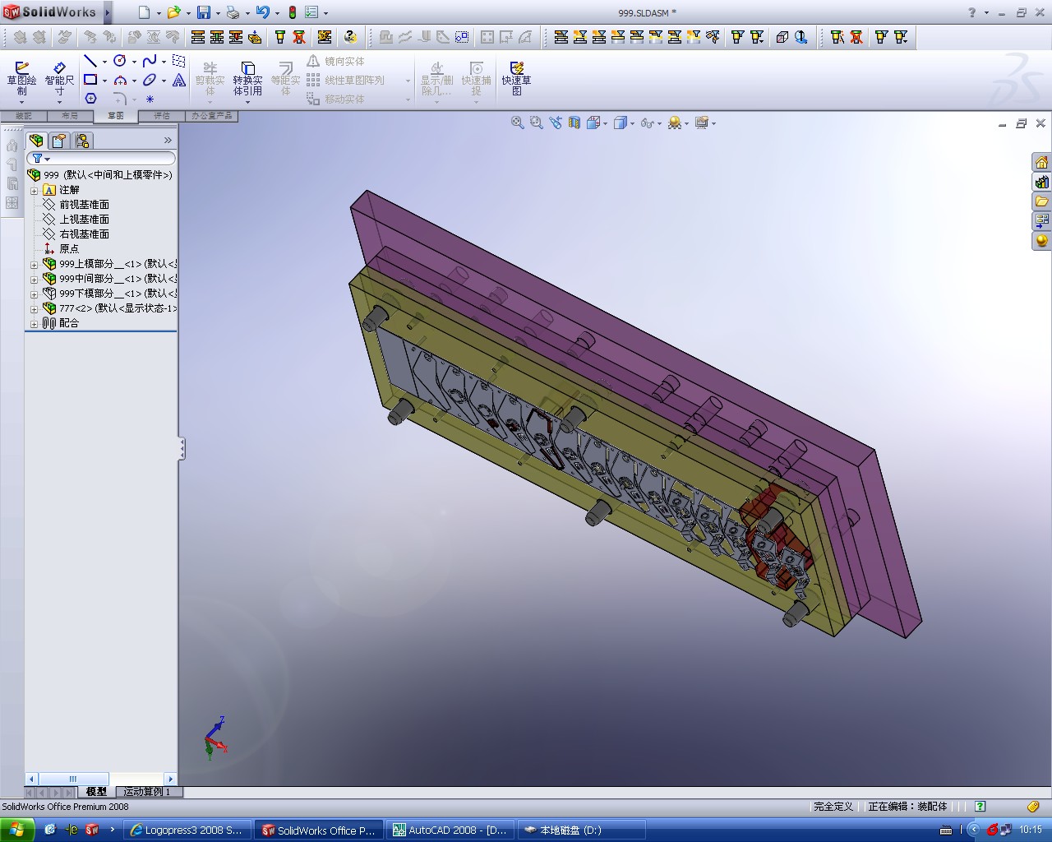This screenshot has width=1052, height=842.
Task: Click the Section View icon
Action: (x=574, y=123)
